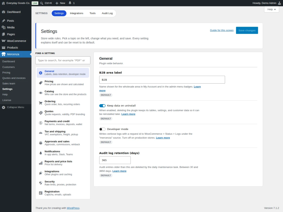283x212 pixels.
Task: Click the Live status badge
Action: click(x=35, y=3)
